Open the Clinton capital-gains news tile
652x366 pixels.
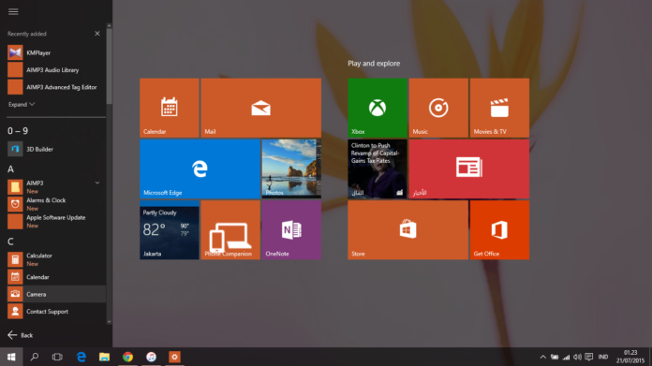click(x=378, y=169)
